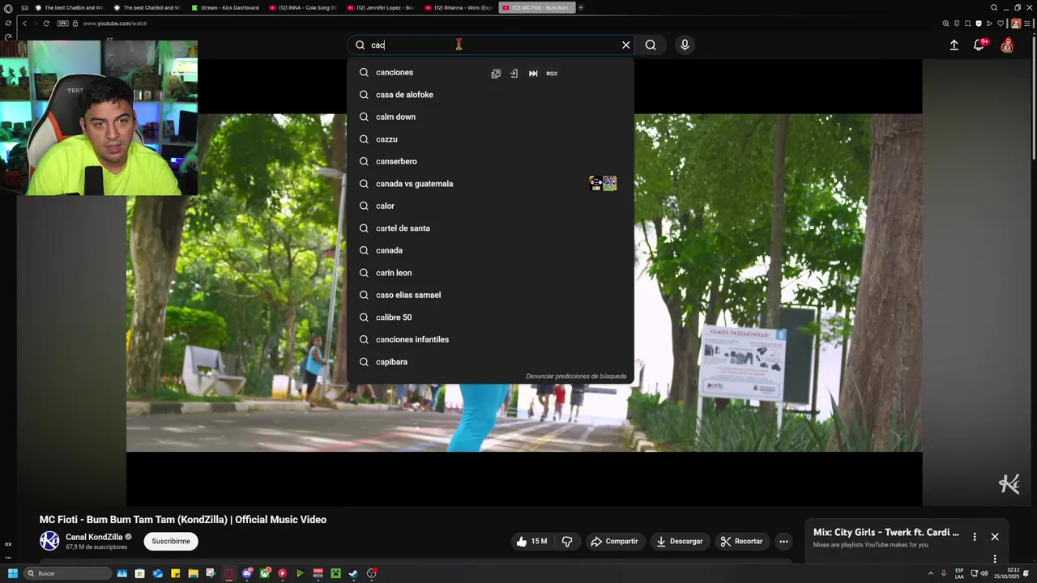The image size is (1037, 583).
Task: Open File Explorer folder in taskbar
Action: [x=193, y=573]
